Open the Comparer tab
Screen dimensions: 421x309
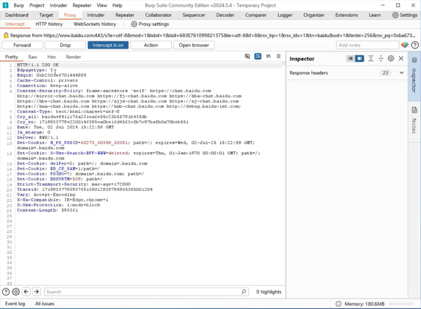pos(256,15)
